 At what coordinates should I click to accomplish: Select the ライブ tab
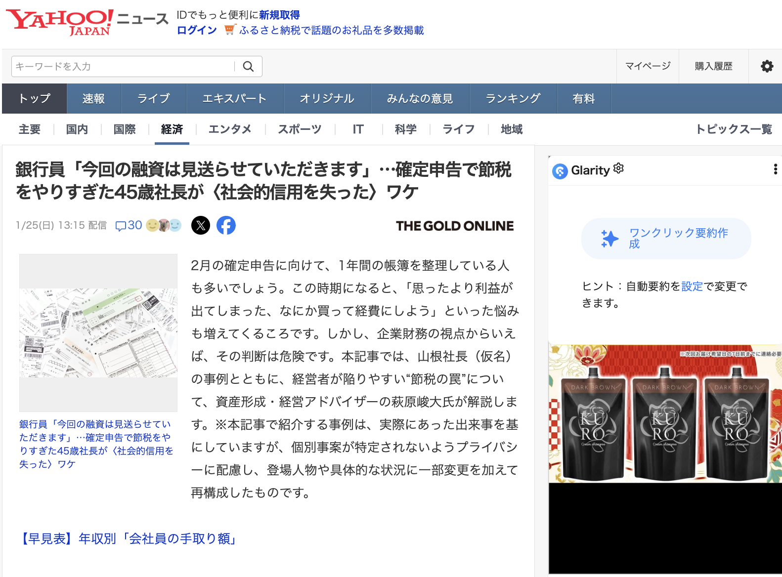153,98
